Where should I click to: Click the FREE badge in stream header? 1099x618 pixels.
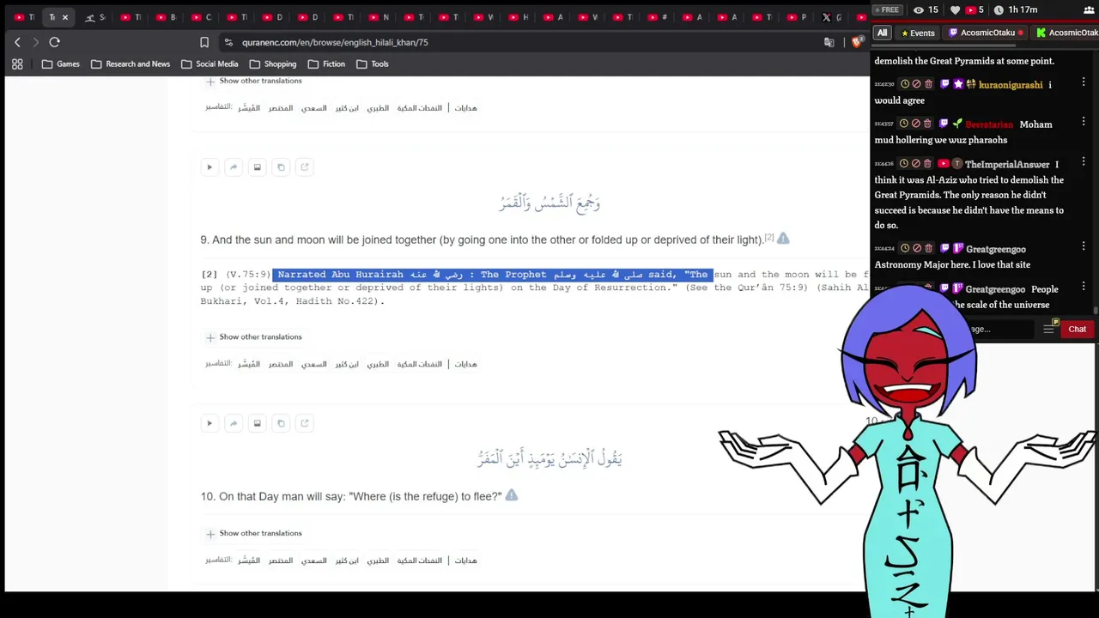click(887, 9)
